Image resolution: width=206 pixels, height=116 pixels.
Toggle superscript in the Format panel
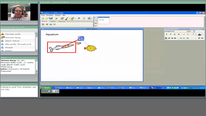(184, 34)
